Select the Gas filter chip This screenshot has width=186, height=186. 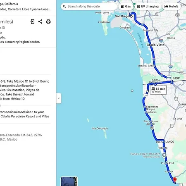(x=126, y=7)
